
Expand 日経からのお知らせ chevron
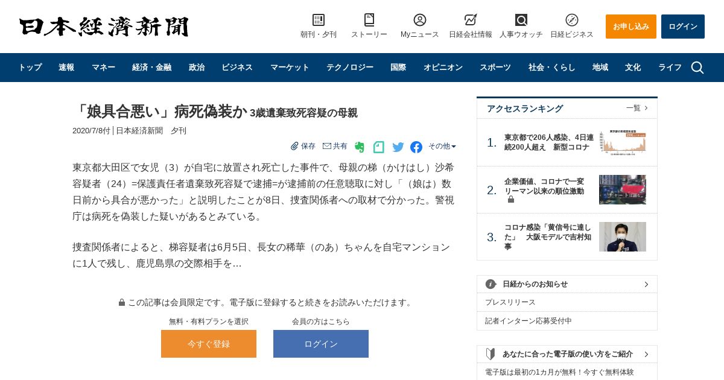(646, 284)
